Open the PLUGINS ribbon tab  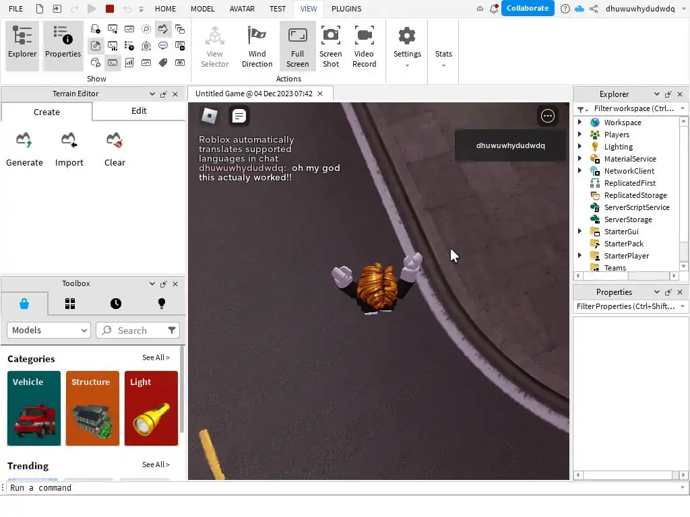click(346, 9)
